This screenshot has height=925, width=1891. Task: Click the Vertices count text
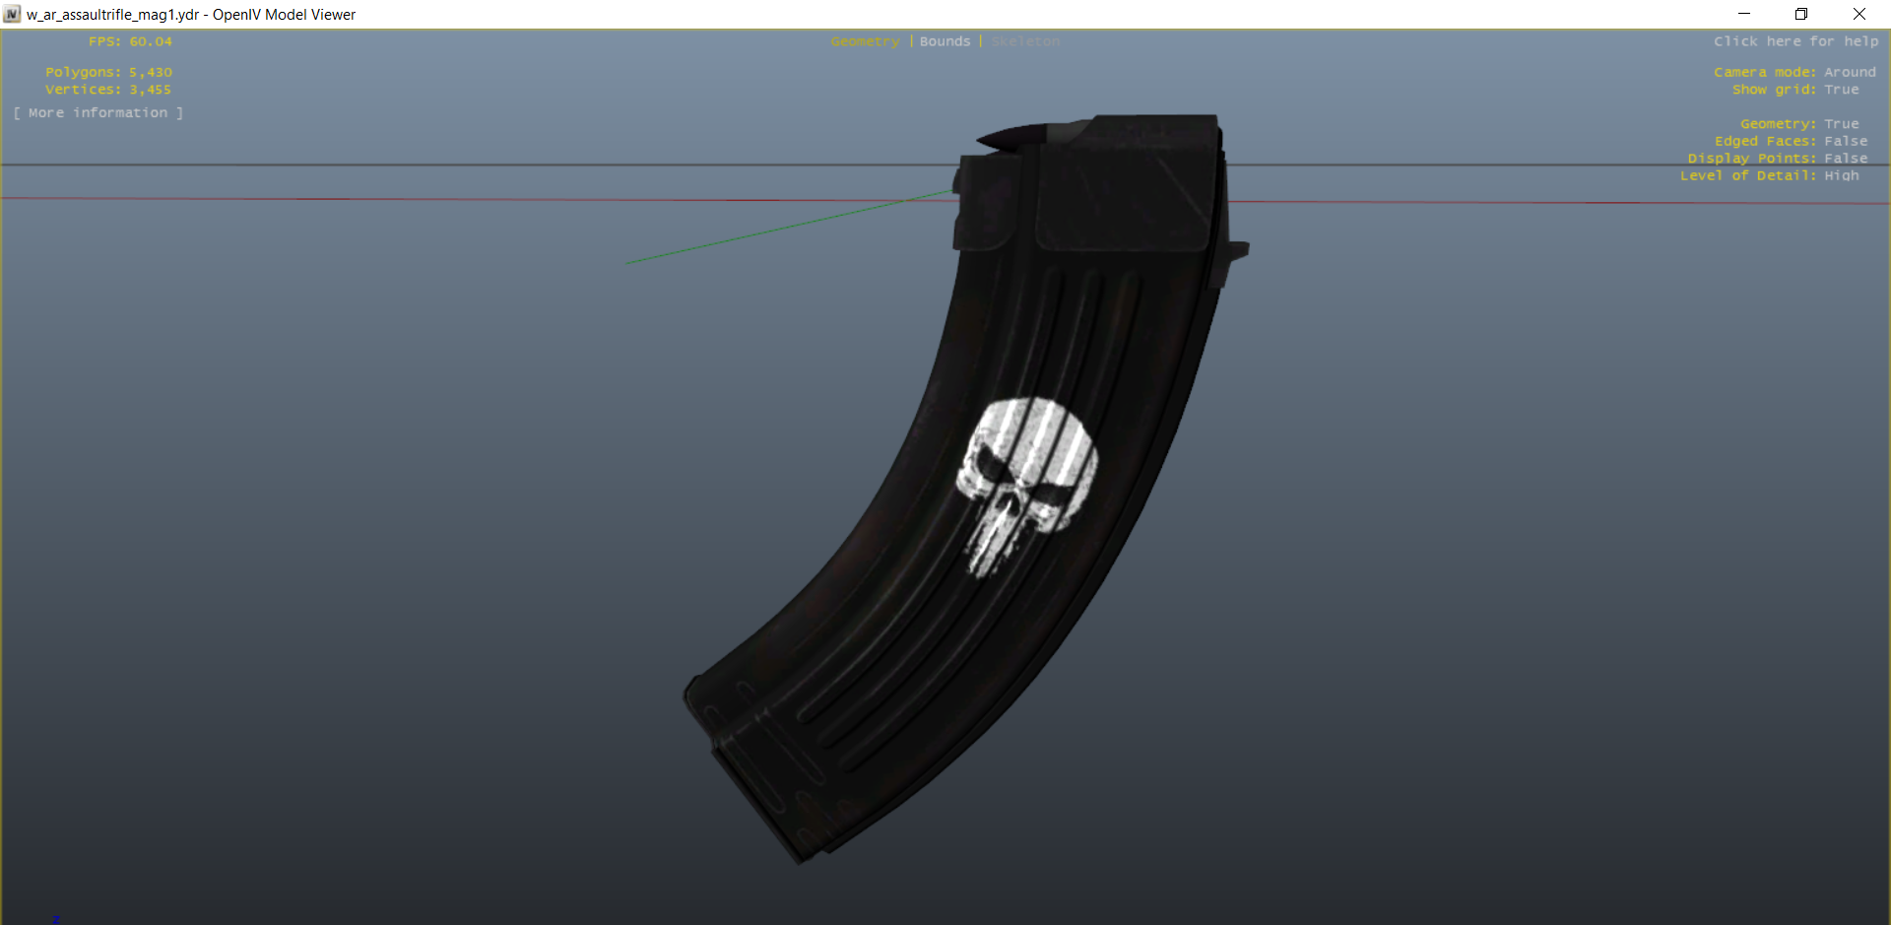(x=108, y=90)
